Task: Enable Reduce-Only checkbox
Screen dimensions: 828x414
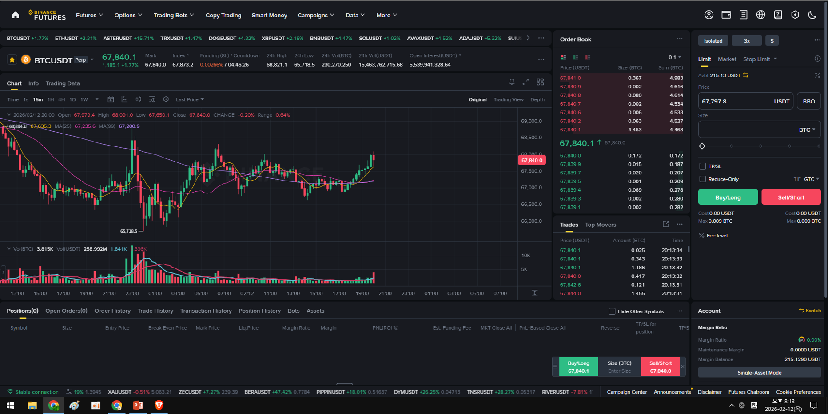Action: click(702, 179)
